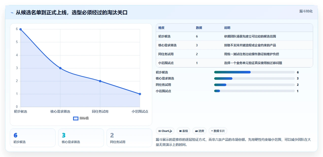Click x-axis label 核心需求筛选 on chart
The image size is (323, 157).
[60, 111]
